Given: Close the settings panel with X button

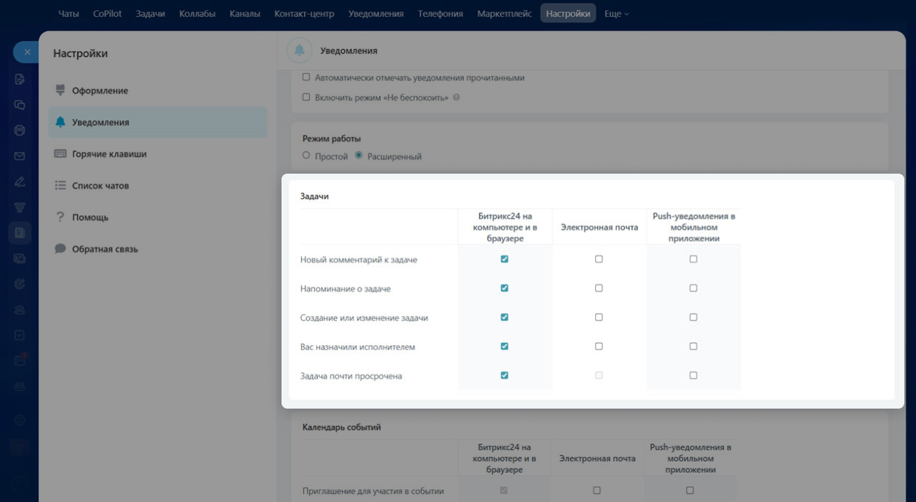Looking at the screenshot, I should coord(26,52).
